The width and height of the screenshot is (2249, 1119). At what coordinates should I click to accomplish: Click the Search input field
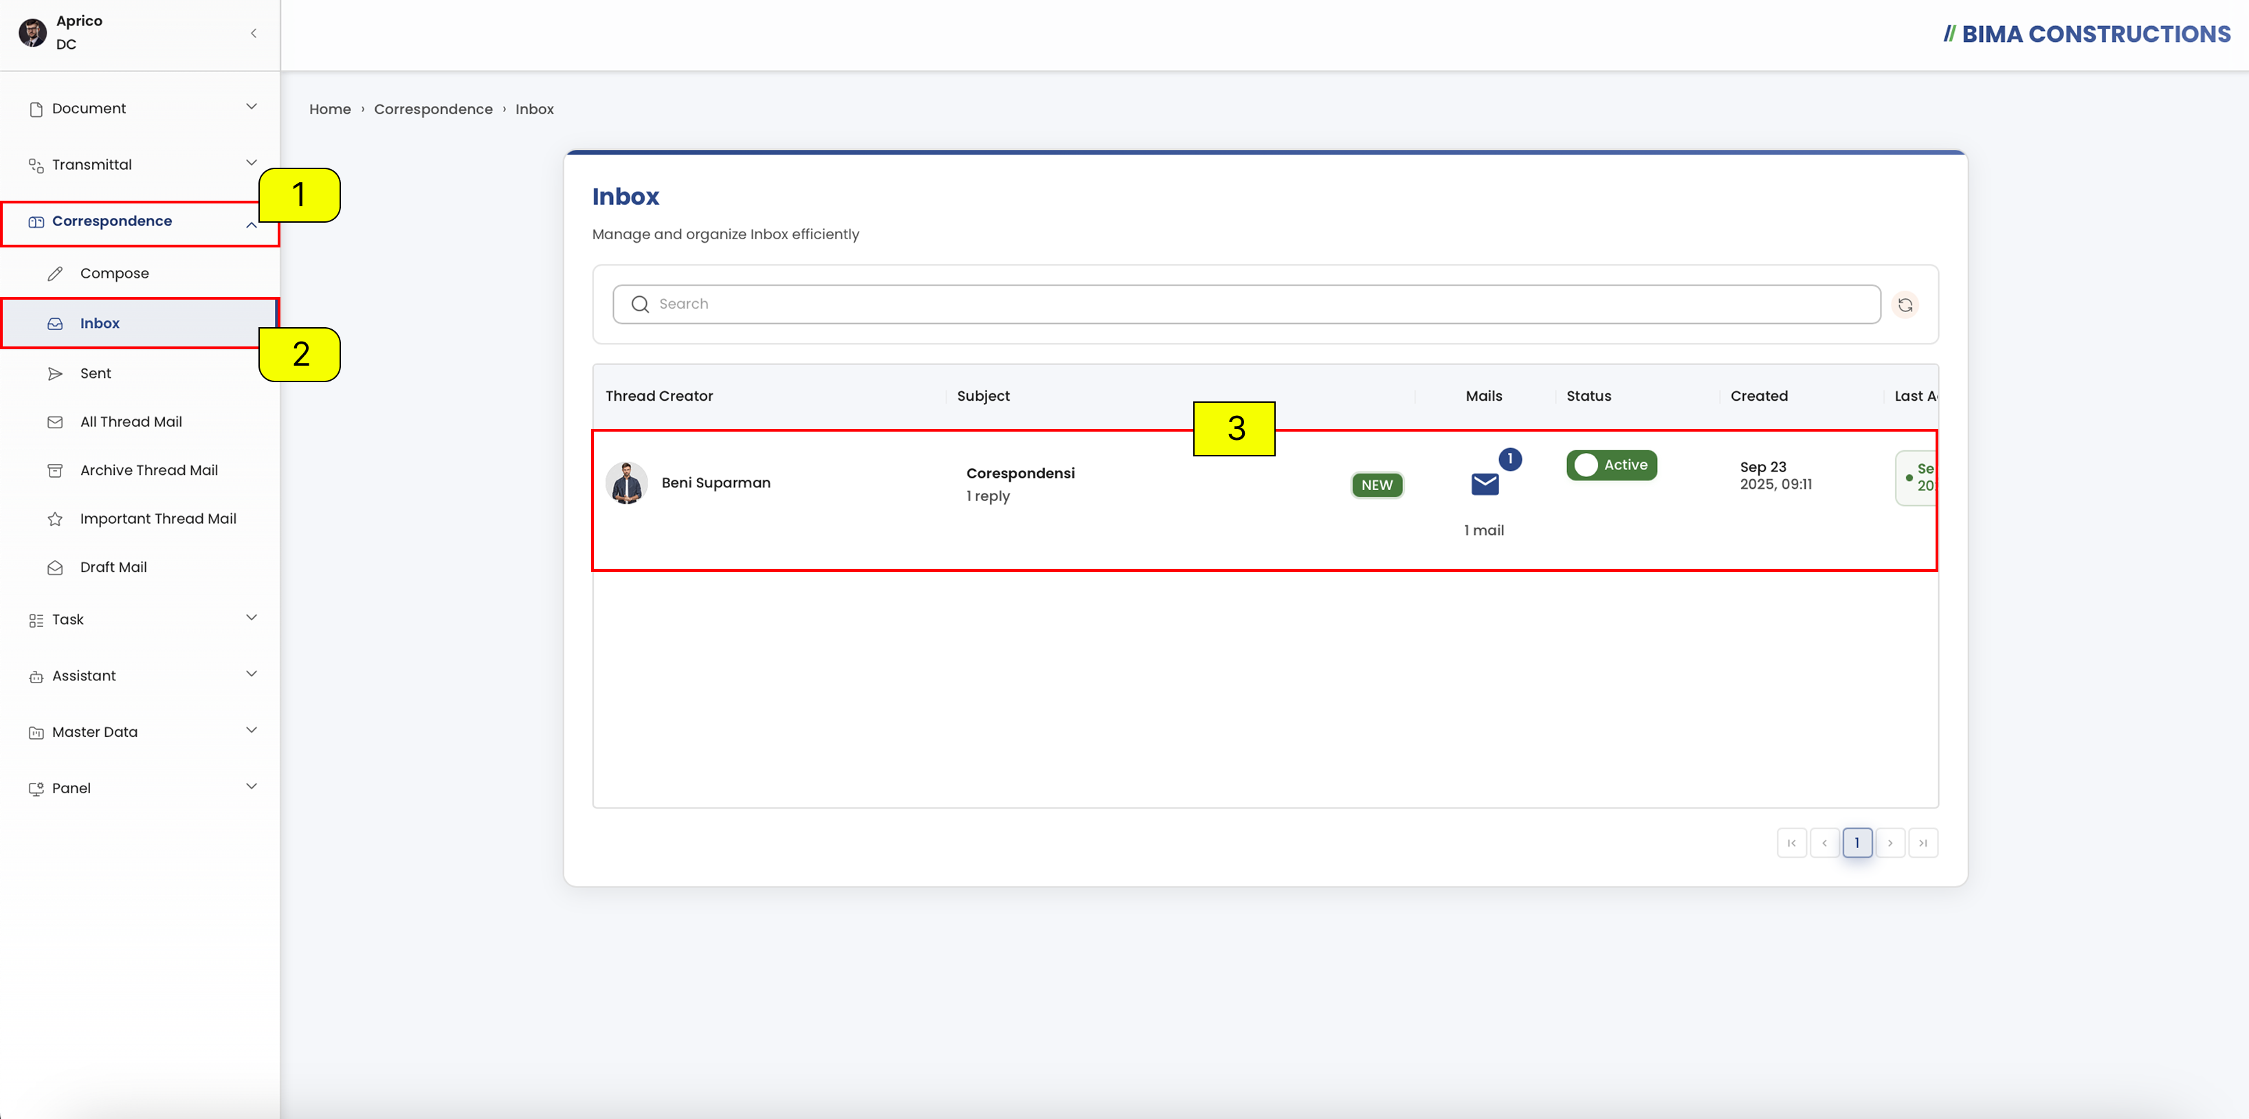click(1246, 304)
